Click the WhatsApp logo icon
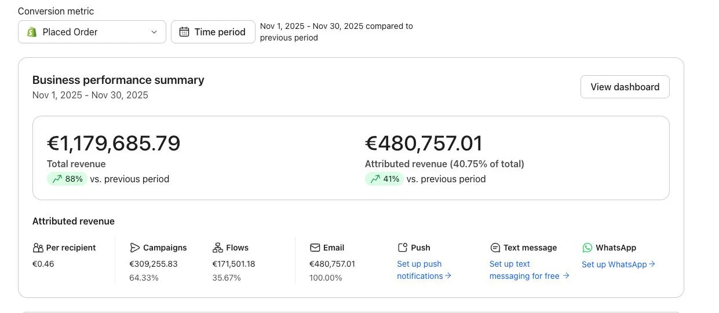The height and width of the screenshot is (313, 719). tap(587, 248)
